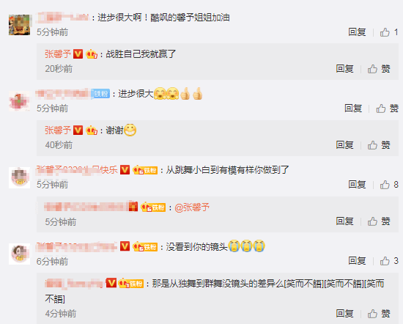The height and width of the screenshot is (324, 403).
Task: Like the comment with 8 thumbs-up
Action: click(389, 185)
